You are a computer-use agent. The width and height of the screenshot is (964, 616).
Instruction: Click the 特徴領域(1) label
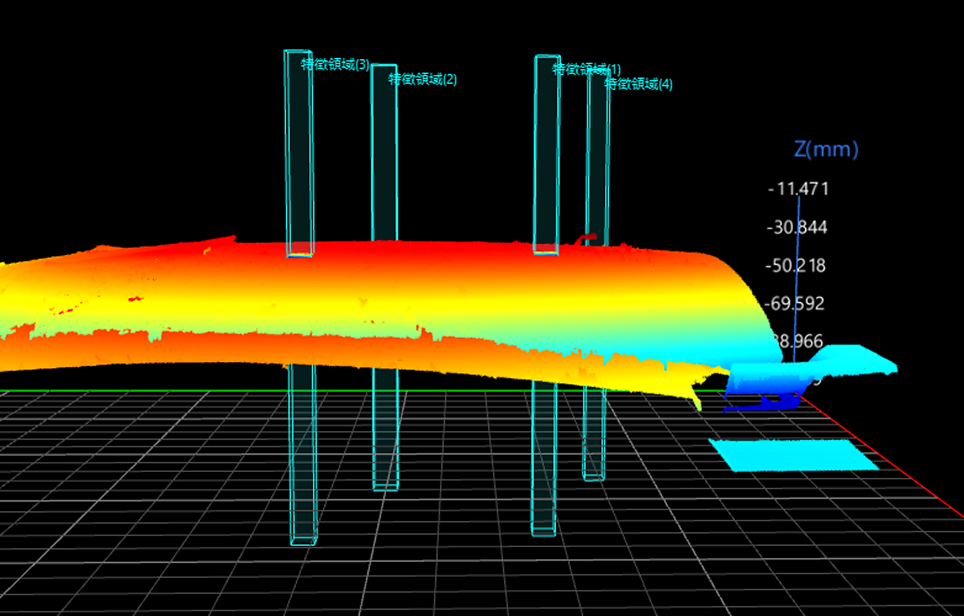[x=586, y=69]
